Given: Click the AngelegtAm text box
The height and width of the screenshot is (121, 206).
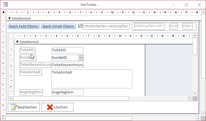Looking at the screenshot, I should (x=67, y=92).
